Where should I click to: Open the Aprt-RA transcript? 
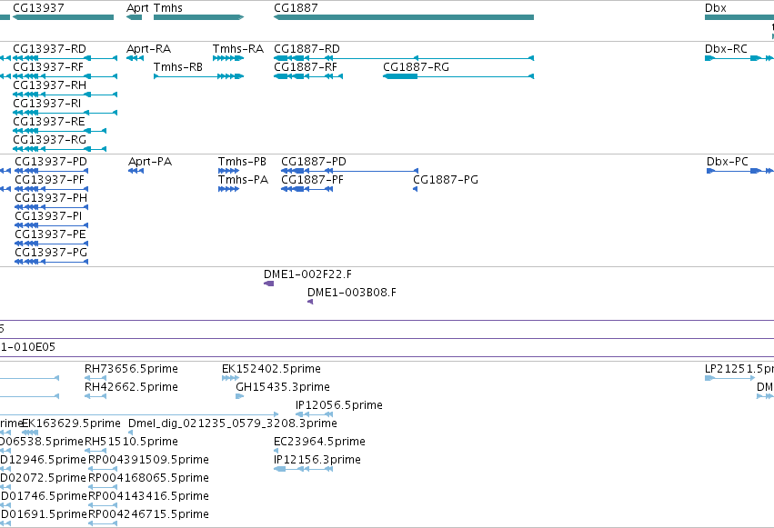(148, 49)
